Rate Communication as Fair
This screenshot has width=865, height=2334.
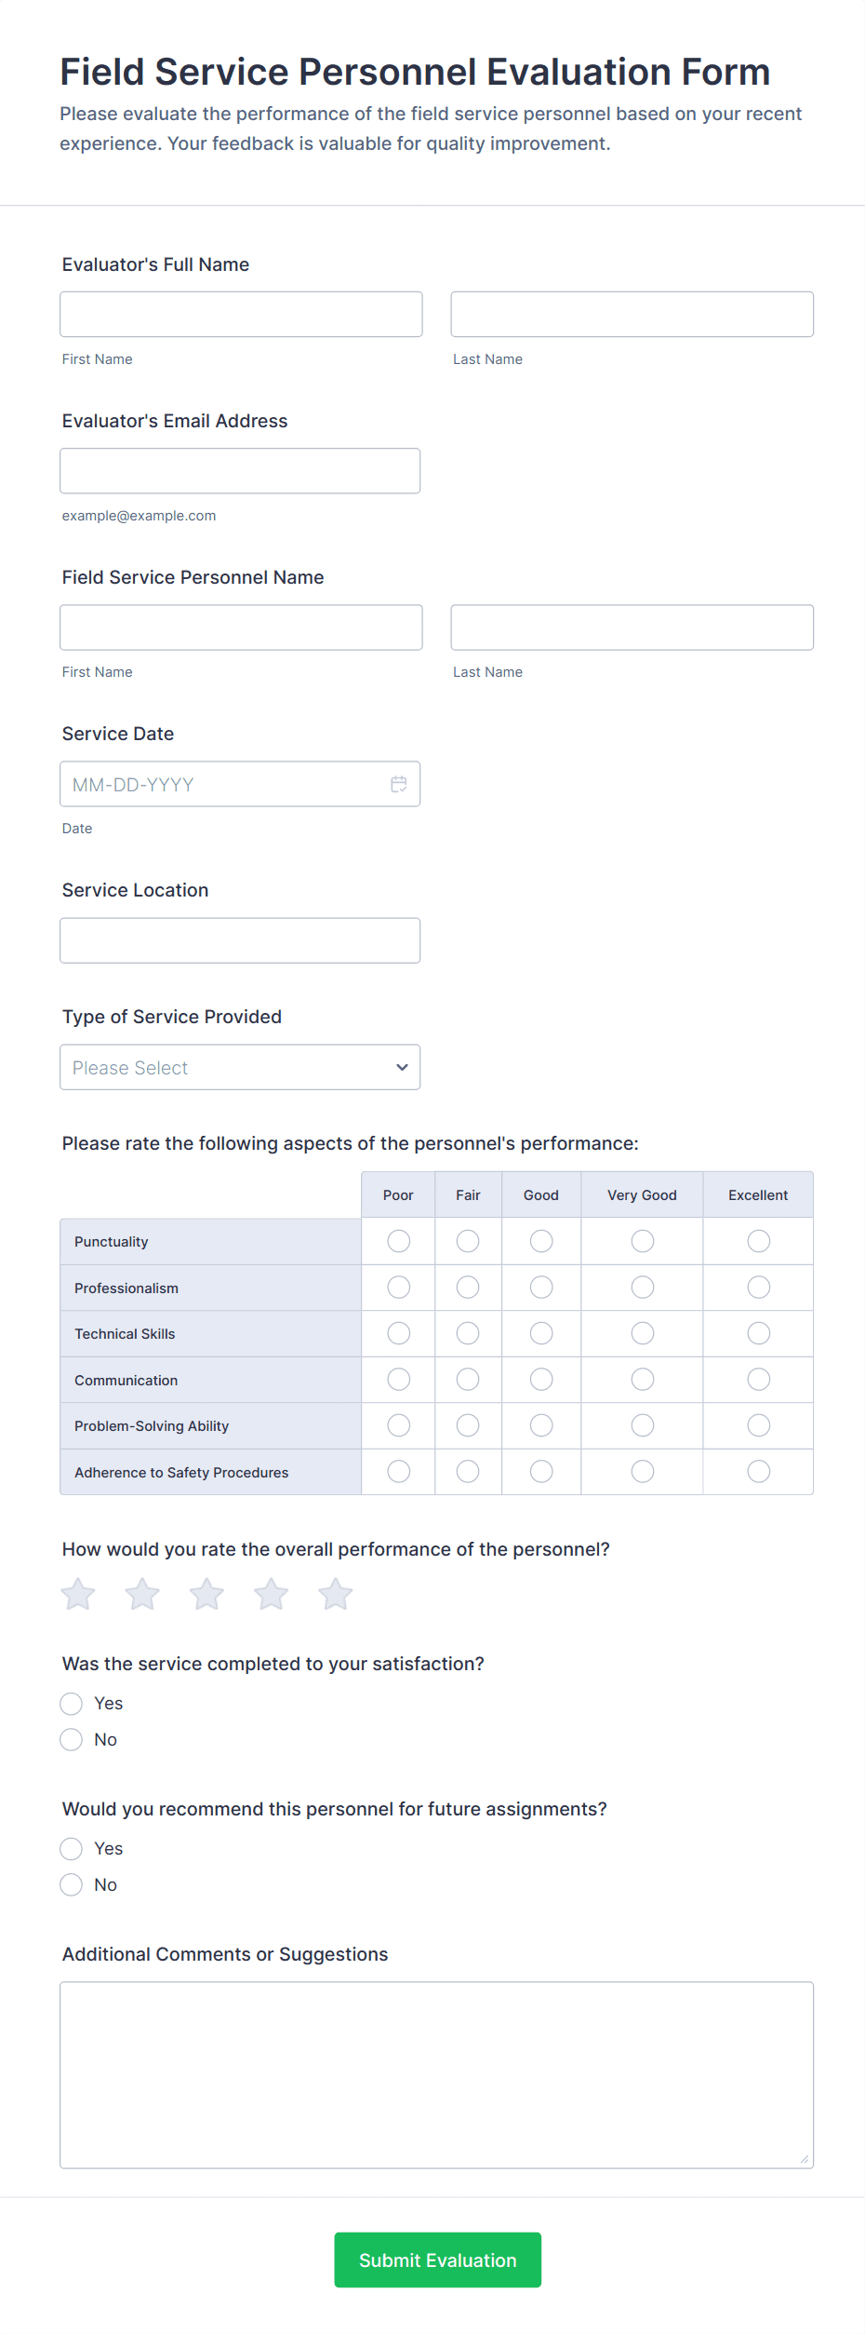(x=468, y=1379)
